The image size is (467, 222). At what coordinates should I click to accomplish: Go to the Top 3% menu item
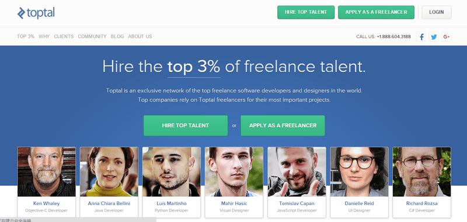tap(26, 36)
